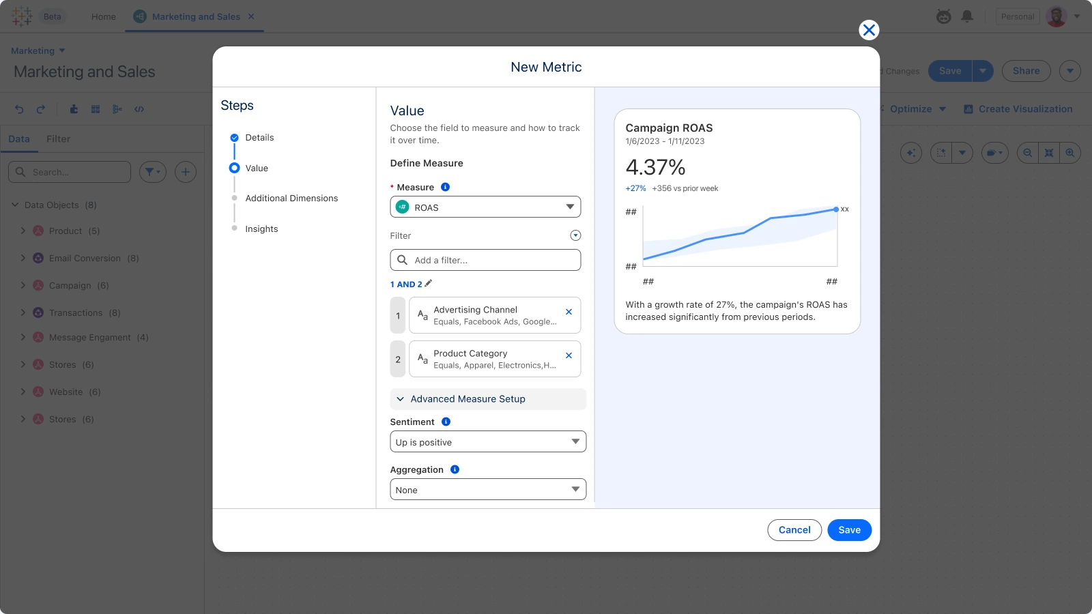Expand the Product data object
The height and width of the screenshot is (614, 1092).
click(x=23, y=231)
